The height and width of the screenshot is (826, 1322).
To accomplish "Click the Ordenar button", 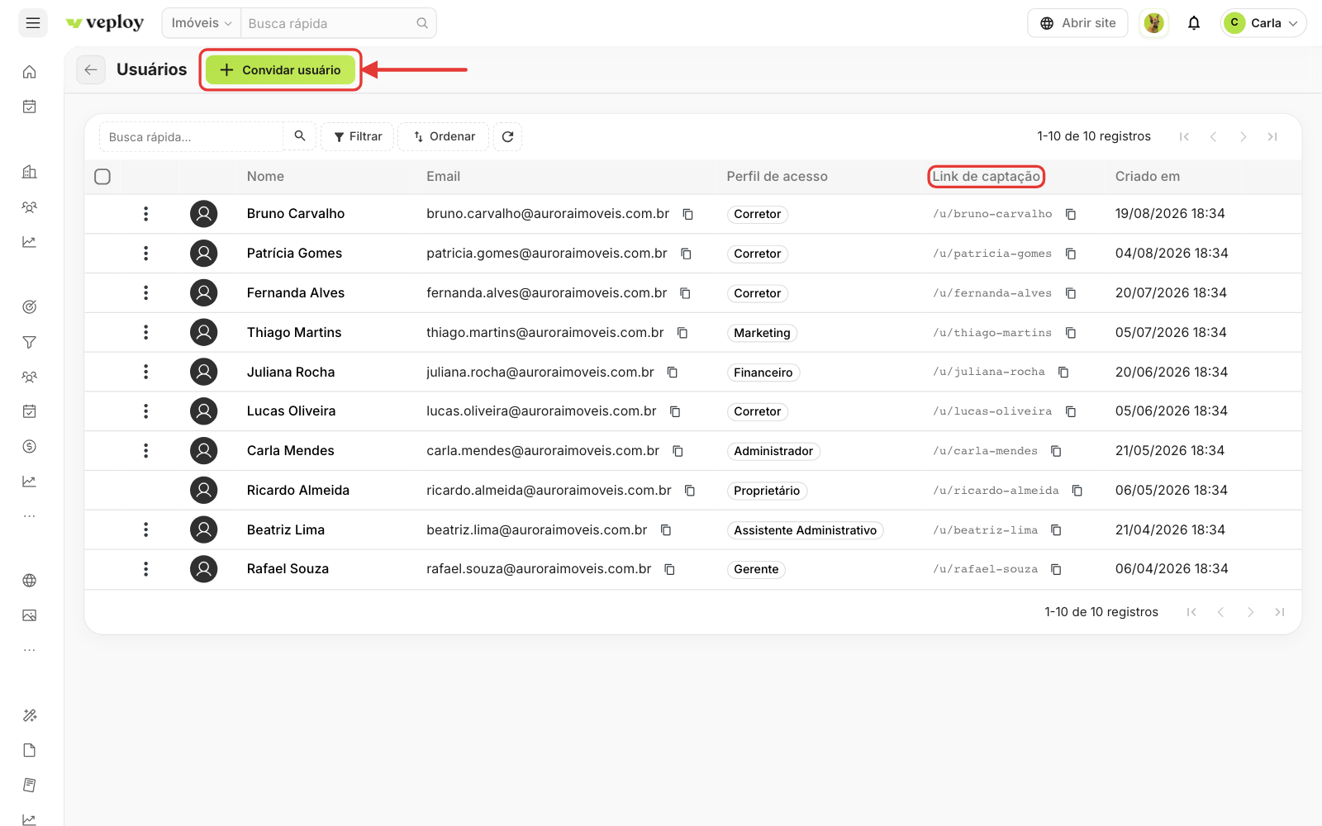I will tap(444, 137).
